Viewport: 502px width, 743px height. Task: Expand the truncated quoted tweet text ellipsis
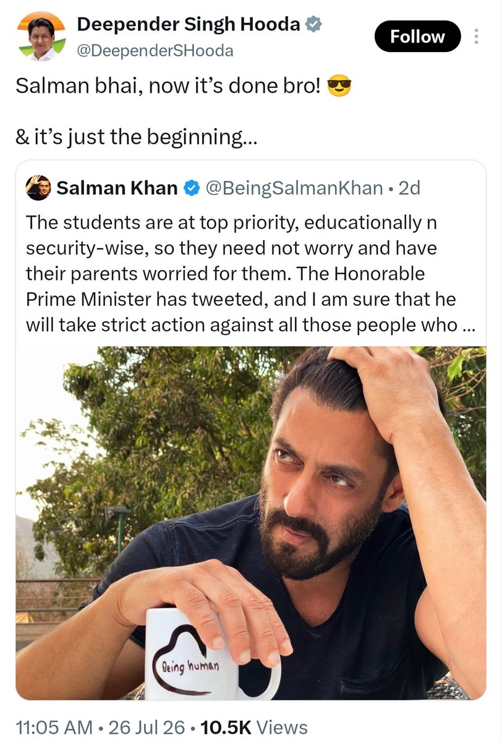[x=468, y=326]
